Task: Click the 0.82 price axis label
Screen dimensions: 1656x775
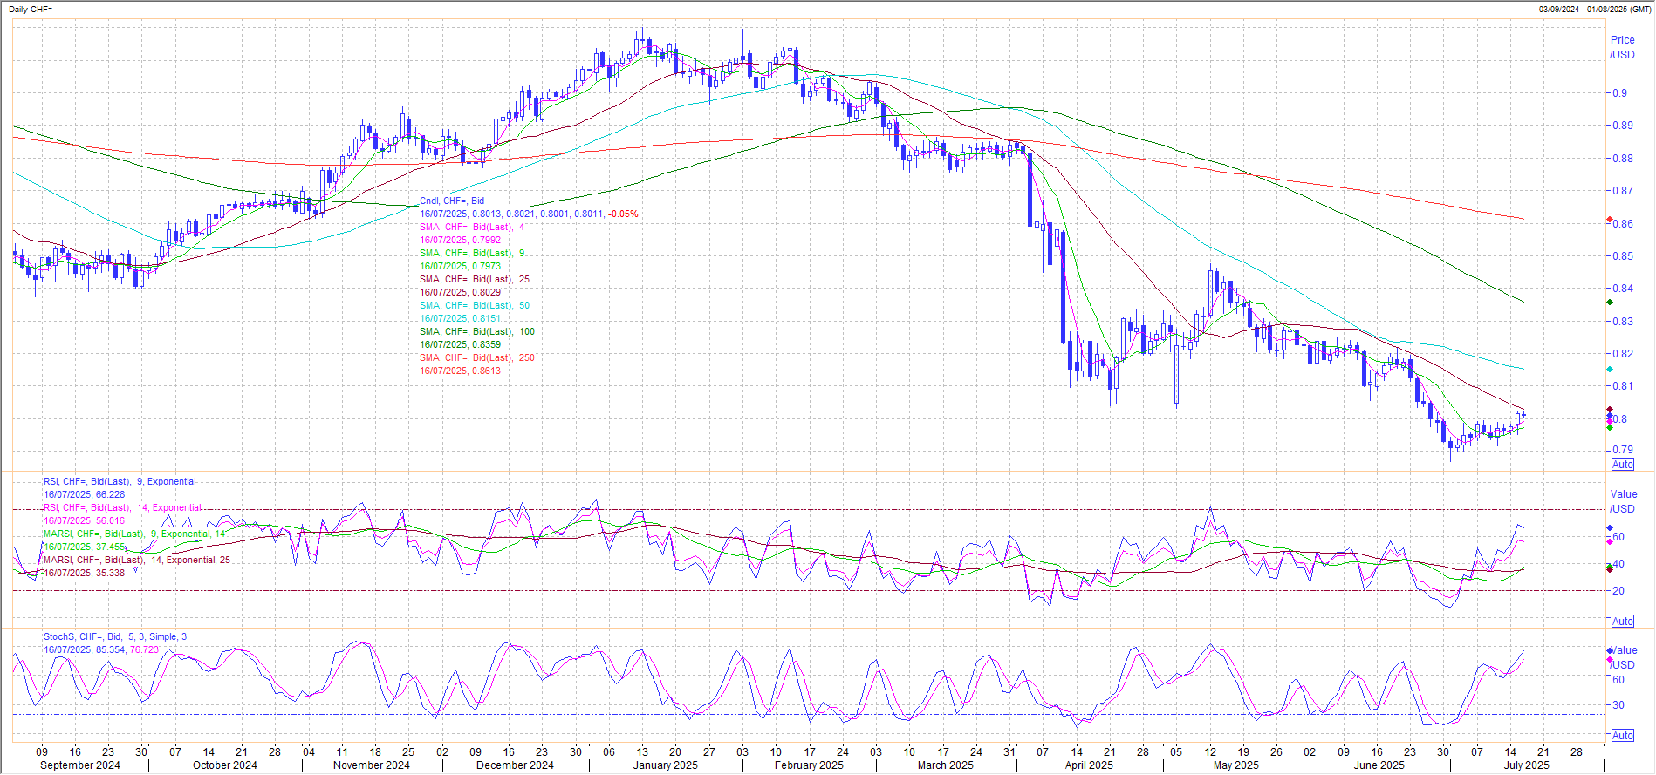Action: coord(1622,353)
